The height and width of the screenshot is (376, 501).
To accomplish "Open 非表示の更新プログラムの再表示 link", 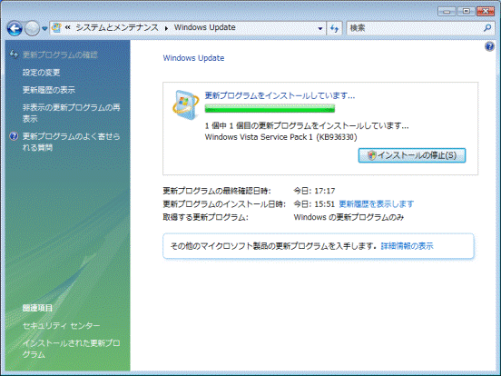I will 72,113.
